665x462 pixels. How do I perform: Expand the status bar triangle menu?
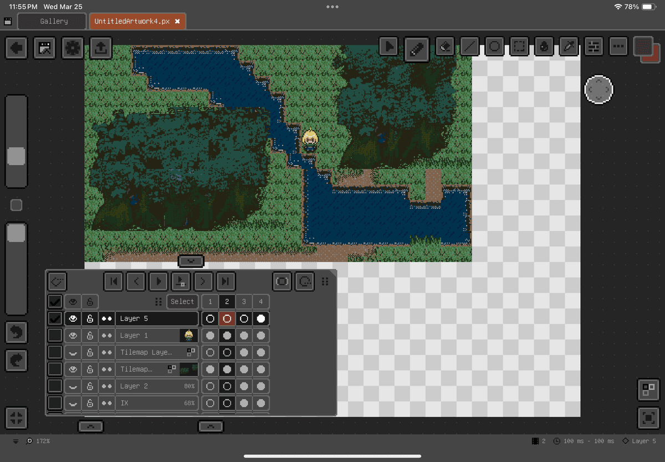pos(16,442)
